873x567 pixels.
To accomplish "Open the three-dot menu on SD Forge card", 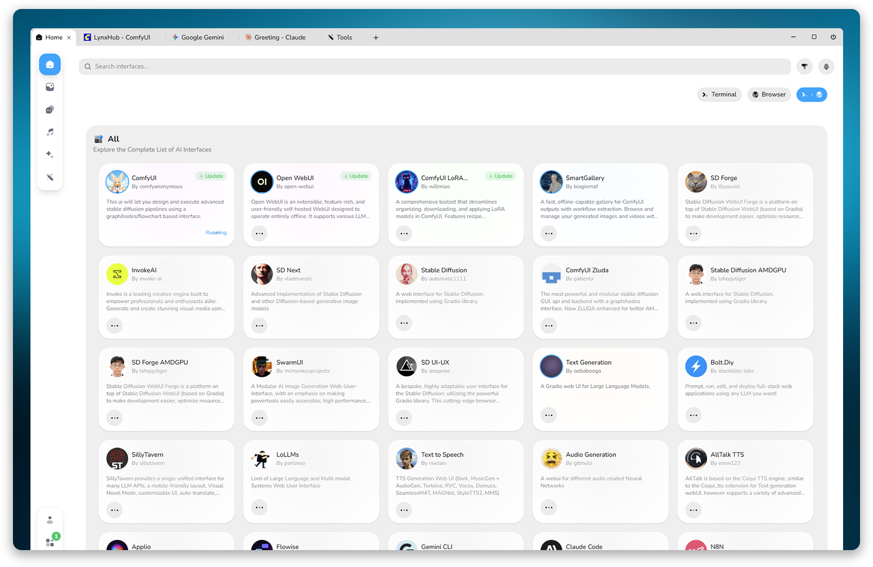I will coord(694,233).
